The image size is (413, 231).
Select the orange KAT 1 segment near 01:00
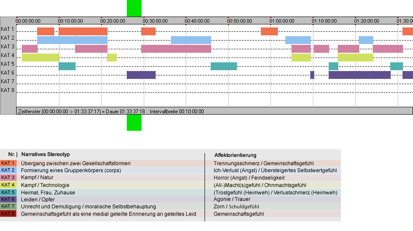(x=270, y=31)
